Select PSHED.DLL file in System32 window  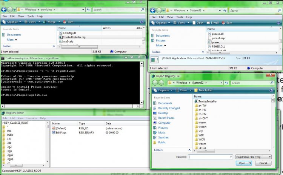coord(217,46)
